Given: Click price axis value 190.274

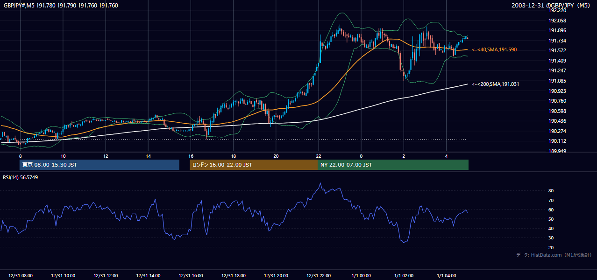Looking at the screenshot, I should point(557,131).
